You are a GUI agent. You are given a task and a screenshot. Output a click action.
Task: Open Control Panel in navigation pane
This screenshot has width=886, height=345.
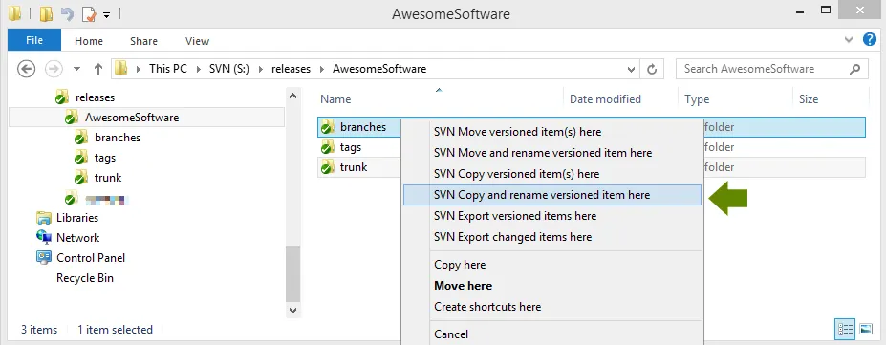(x=91, y=257)
